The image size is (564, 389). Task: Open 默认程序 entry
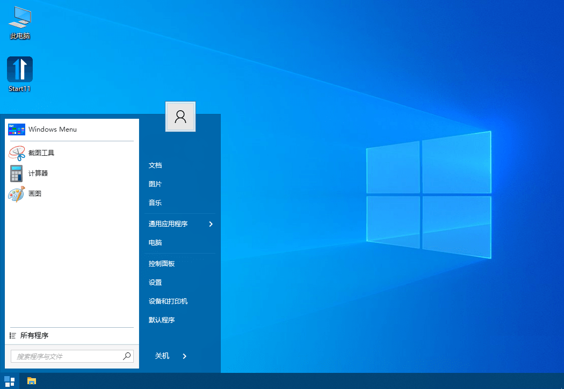(x=162, y=320)
